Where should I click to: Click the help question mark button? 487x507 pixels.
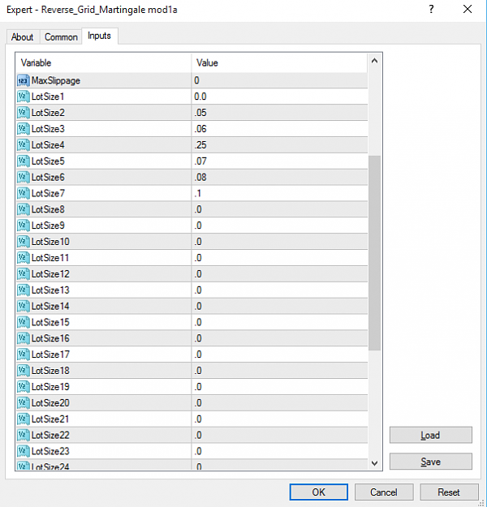click(431, 9)
